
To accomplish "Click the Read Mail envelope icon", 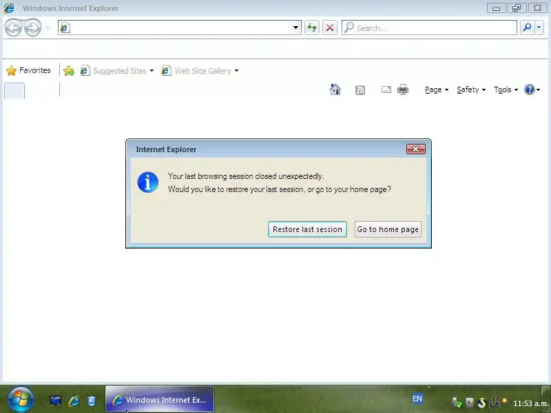I will [386, 89].
